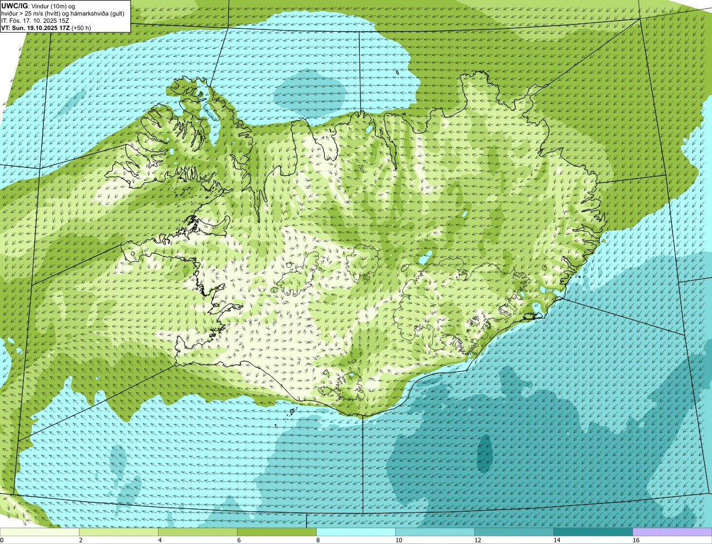This screenshot has width=712, height=544.
Task: Click the 10–12 turquoise legend swatch
Action: (x=435, y=532)
